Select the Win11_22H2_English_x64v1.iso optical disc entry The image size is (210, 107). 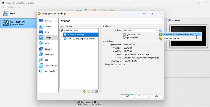click(x=81, y=39)
